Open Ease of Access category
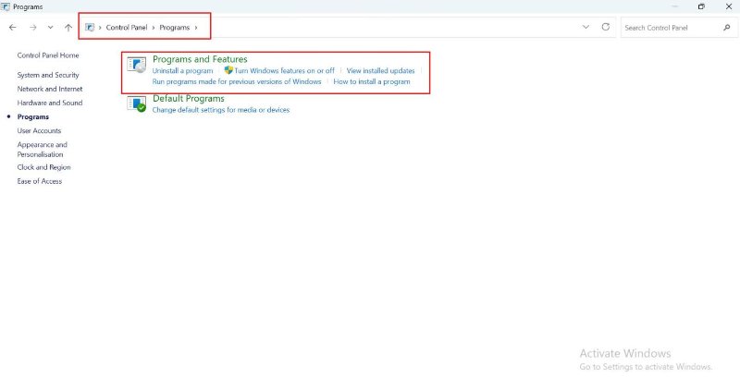740x389 pixels. click(x=40, y=181)
